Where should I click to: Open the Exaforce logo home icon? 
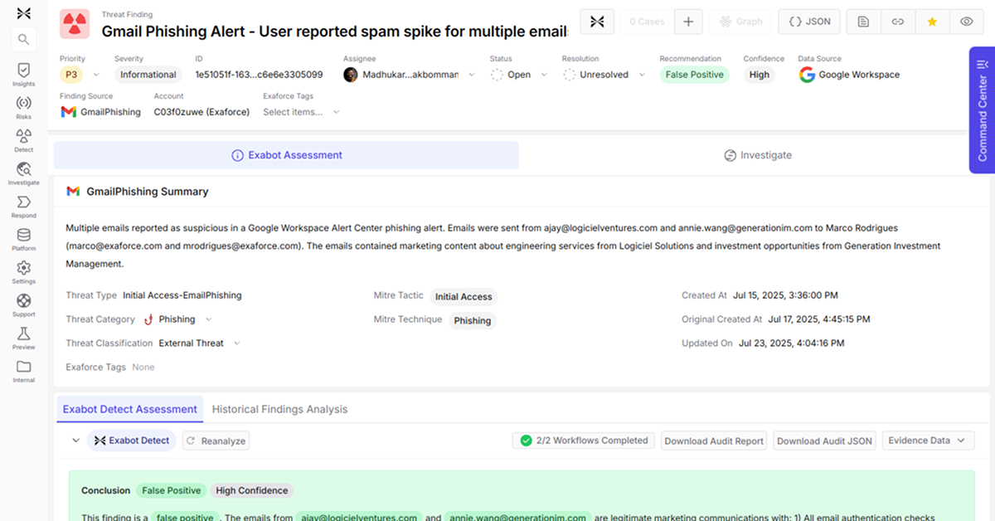[x=23, y=13]
